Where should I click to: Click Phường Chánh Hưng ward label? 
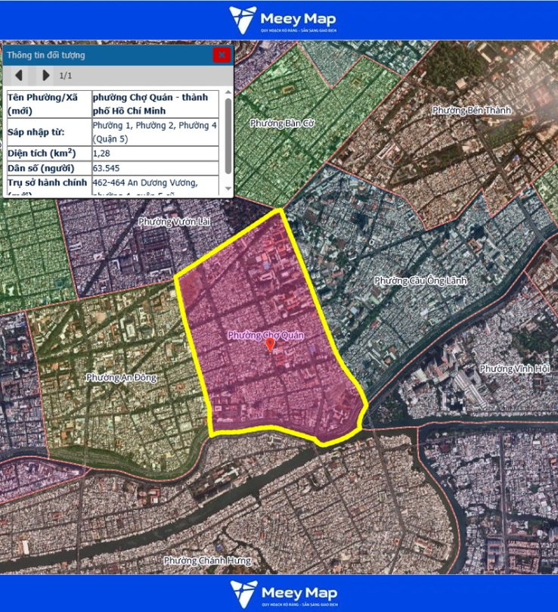point(206,561)
